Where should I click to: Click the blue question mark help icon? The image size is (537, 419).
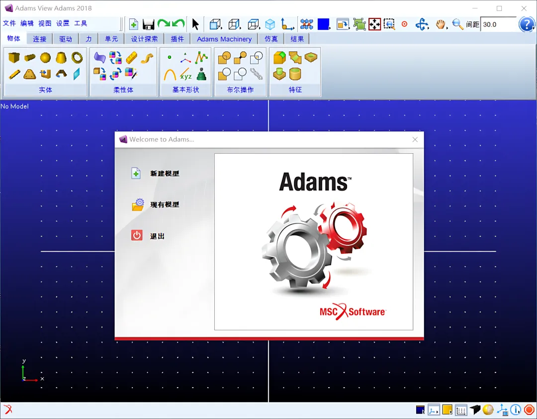[x=527, y=24]
